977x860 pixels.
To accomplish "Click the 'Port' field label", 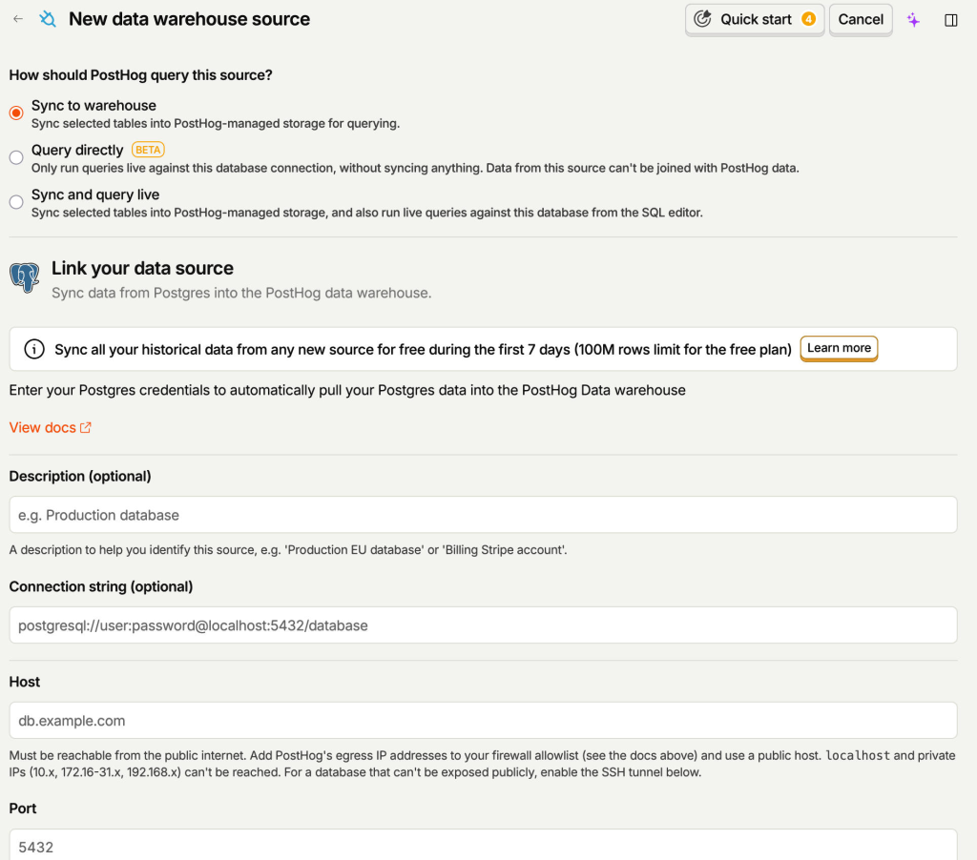I will pos(23,809).
